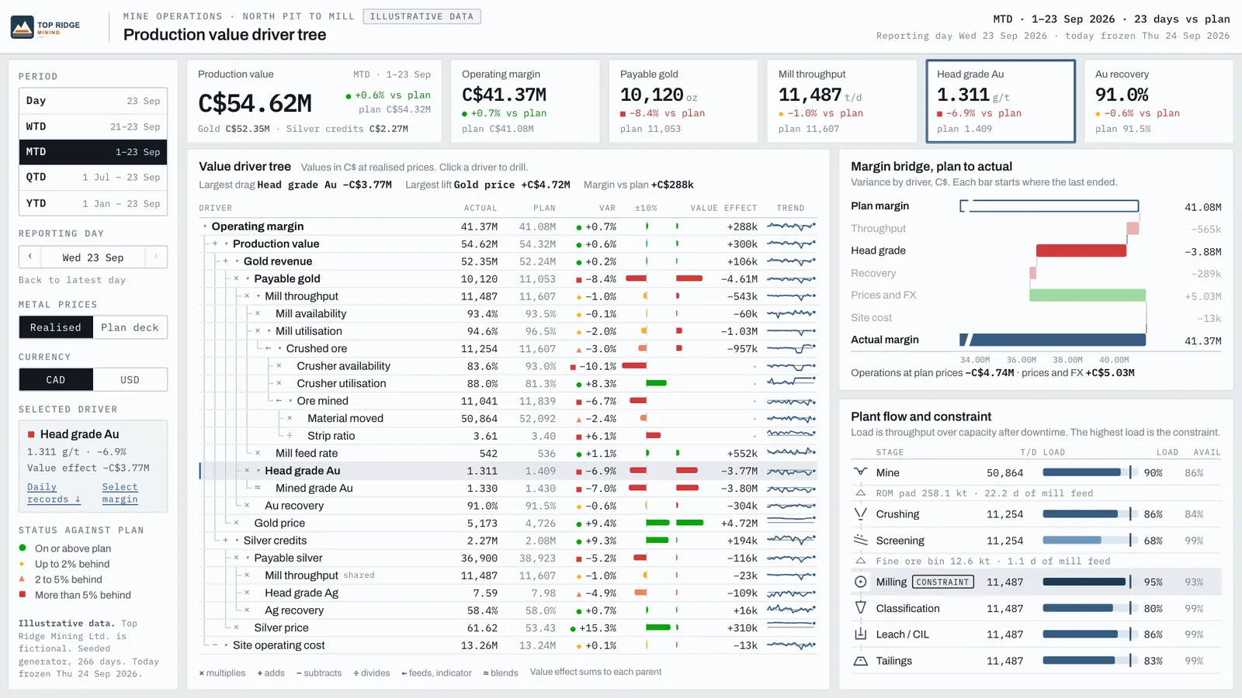
Task: Collapse the Crushed ore node
Action: coord(279,348)
